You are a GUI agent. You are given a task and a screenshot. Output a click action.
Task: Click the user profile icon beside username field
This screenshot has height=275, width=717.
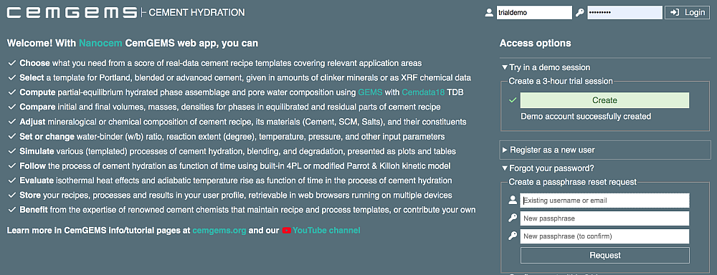pyautogui.click(x=489, y=13)
